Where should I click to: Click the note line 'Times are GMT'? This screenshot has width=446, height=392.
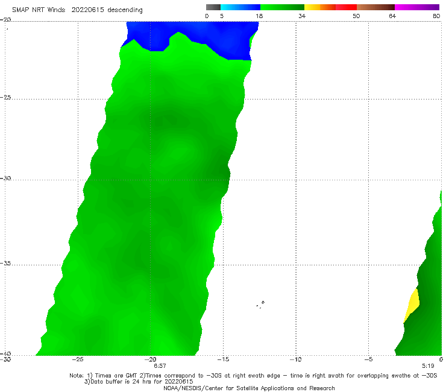[116, 376]
